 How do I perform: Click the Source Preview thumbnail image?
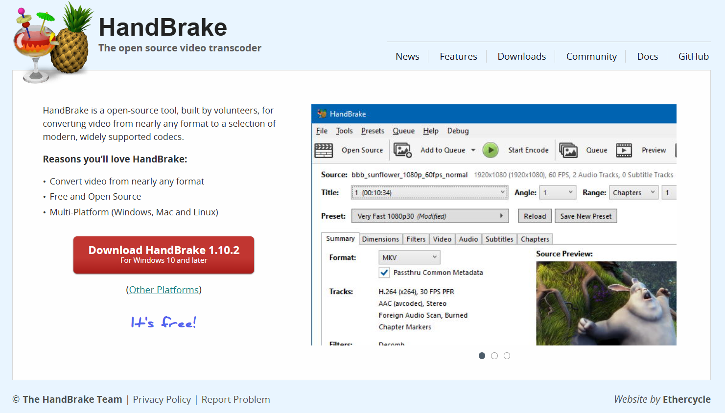click(606, 303)
